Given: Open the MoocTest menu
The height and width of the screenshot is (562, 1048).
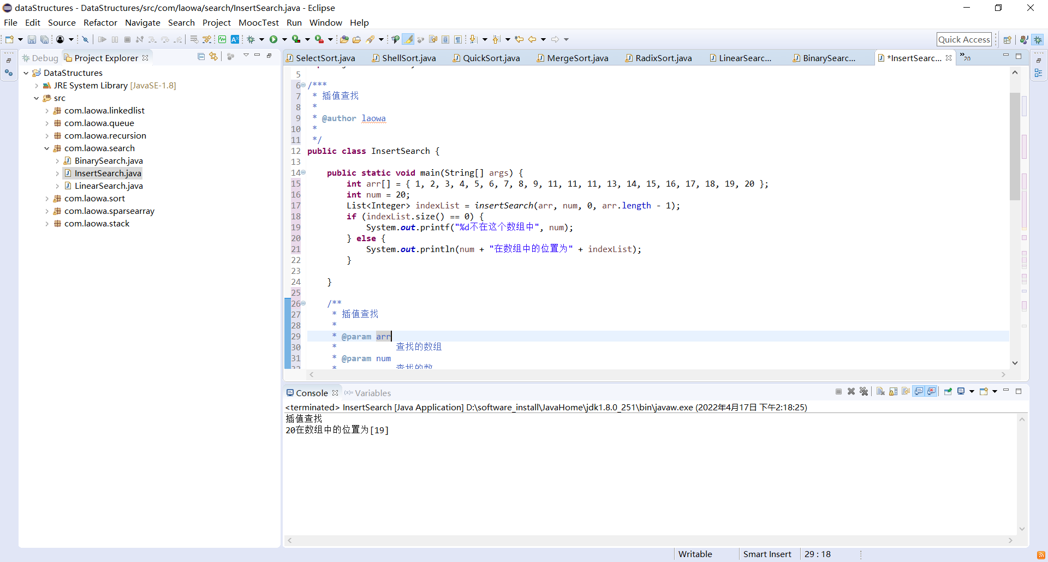Looking at the screenshot, I should point(259,22).
